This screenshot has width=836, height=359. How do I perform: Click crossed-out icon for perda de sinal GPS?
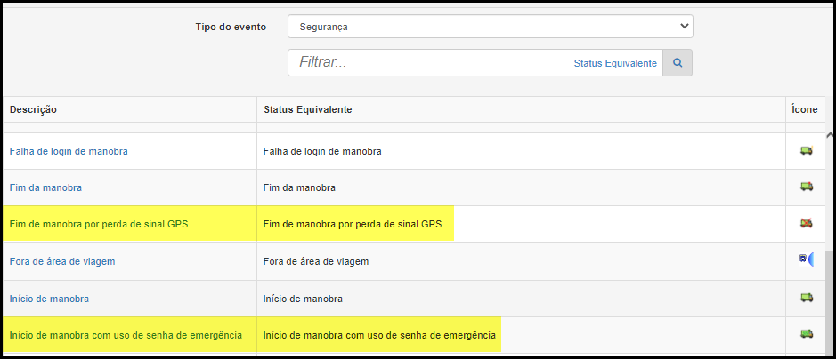(806, 223)
